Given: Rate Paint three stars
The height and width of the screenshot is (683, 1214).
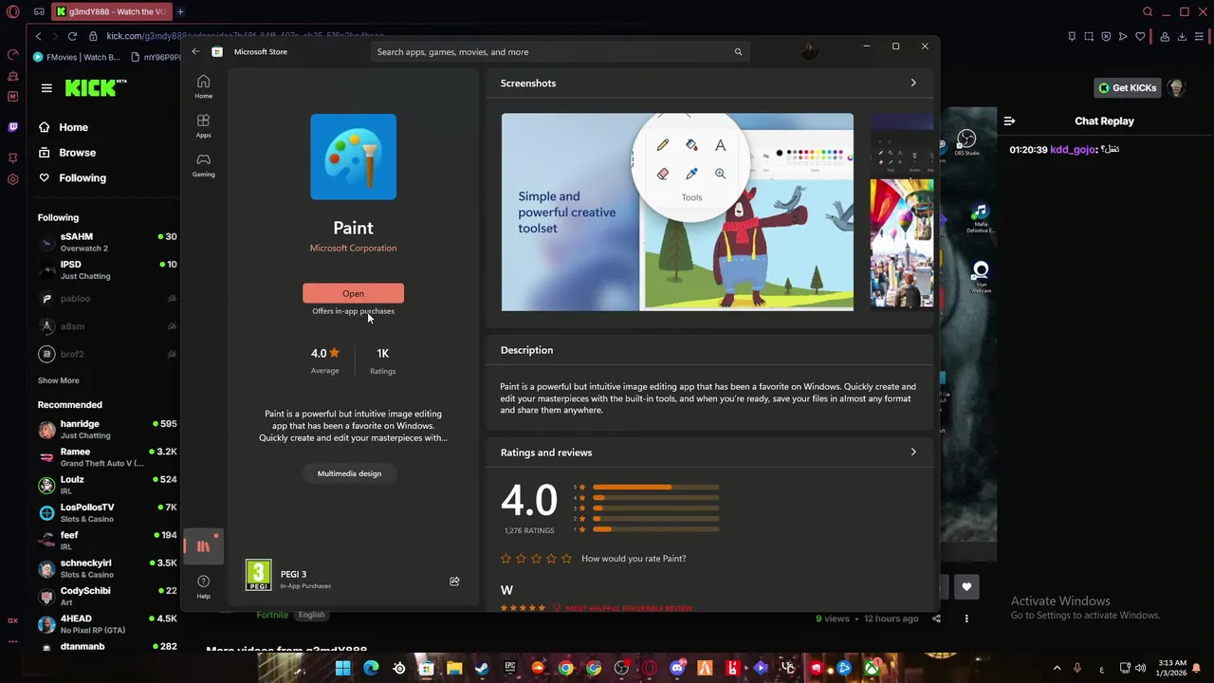Looking at the screenshot, I should pos(536,559).
